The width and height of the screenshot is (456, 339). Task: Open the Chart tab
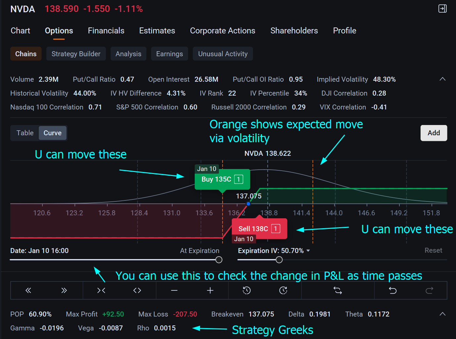coord(21,31)
